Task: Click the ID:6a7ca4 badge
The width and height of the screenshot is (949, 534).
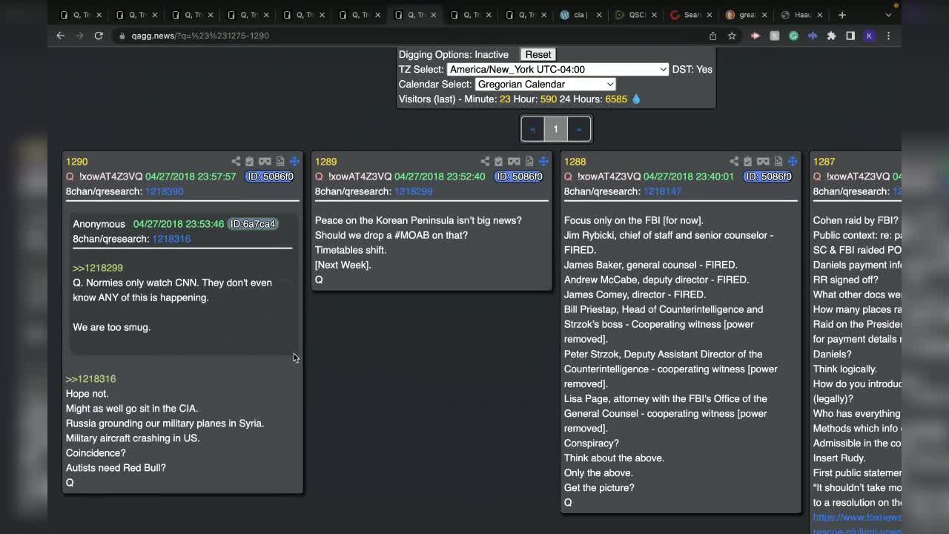Action: (x=253, y=223)
